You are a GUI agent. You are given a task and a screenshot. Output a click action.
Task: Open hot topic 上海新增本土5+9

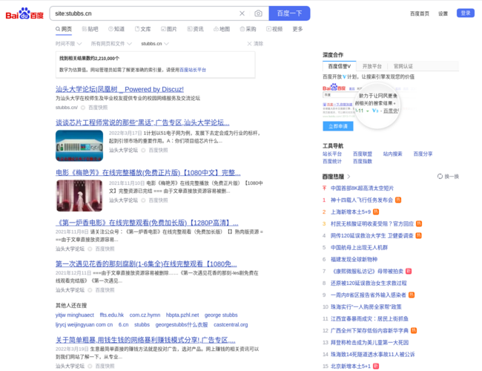point(351,211)
